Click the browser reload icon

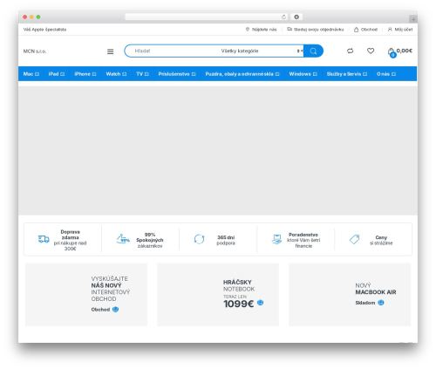[x=283, y=17]
